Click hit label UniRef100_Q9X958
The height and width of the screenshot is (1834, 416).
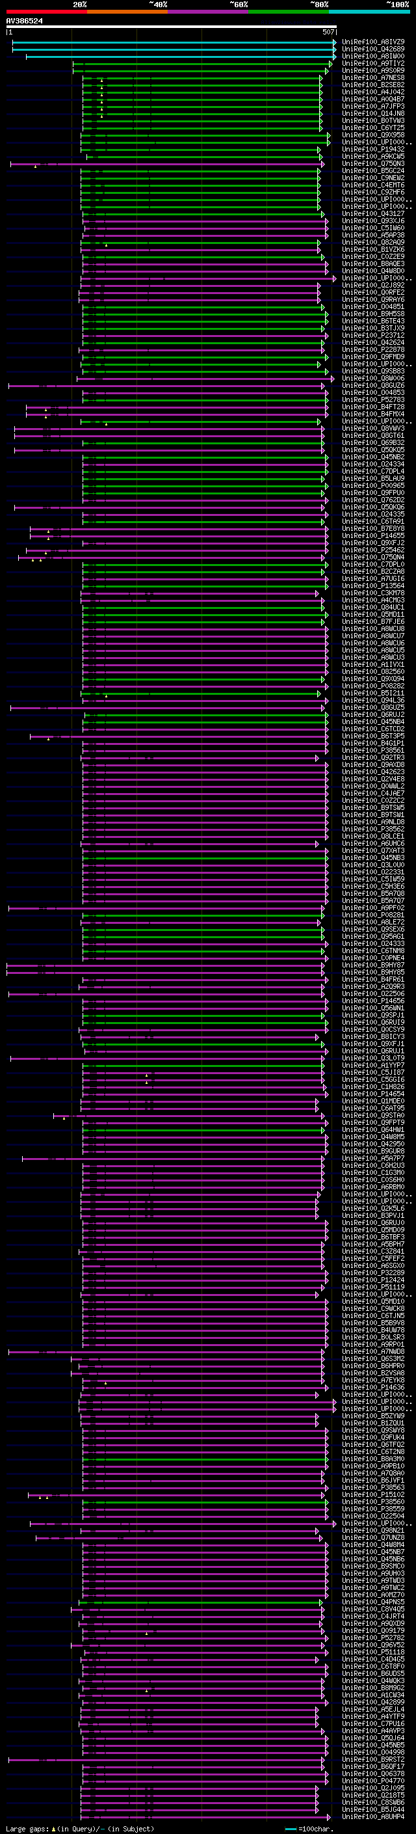tap(373, 135)
